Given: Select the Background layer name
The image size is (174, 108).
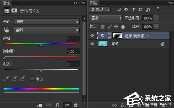Looking at the screenshot, I should [x=115, y=44].
